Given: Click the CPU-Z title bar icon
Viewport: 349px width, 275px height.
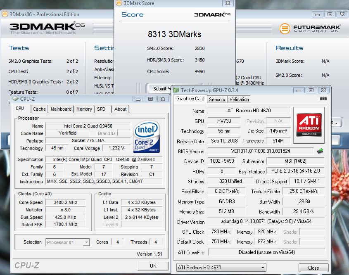Looking at the screenshot, I should tap(15, 99).
